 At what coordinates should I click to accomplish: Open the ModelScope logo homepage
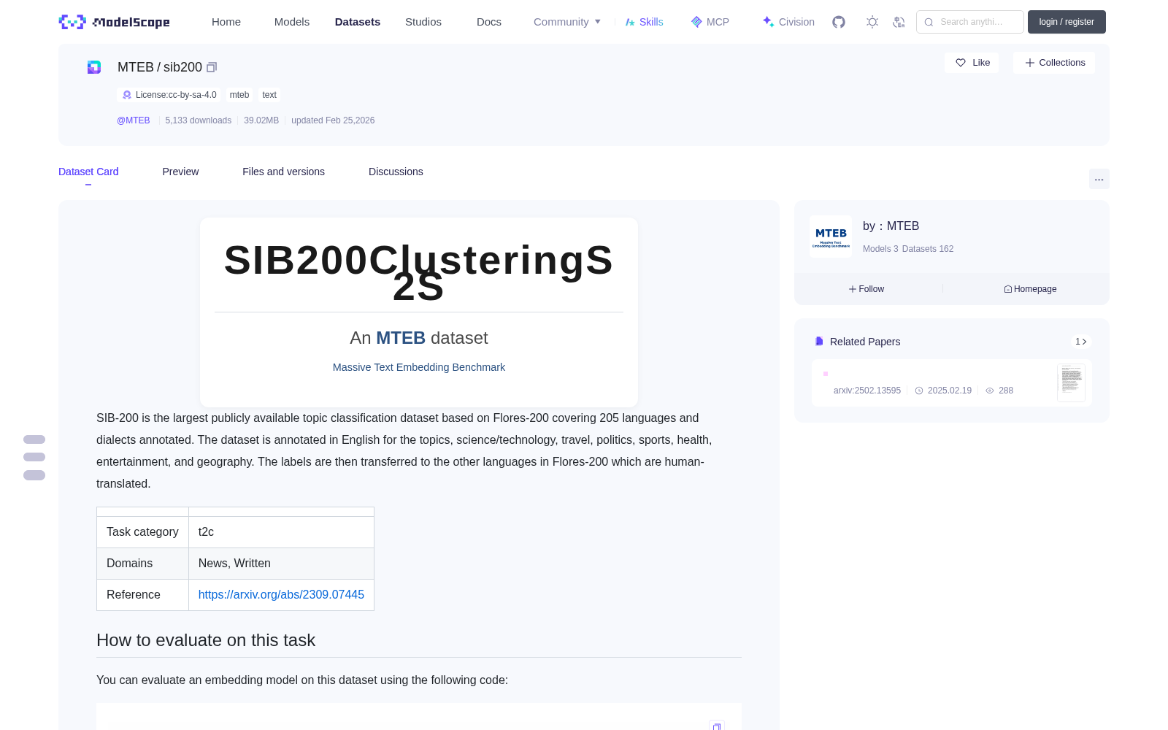click(114, 22)
